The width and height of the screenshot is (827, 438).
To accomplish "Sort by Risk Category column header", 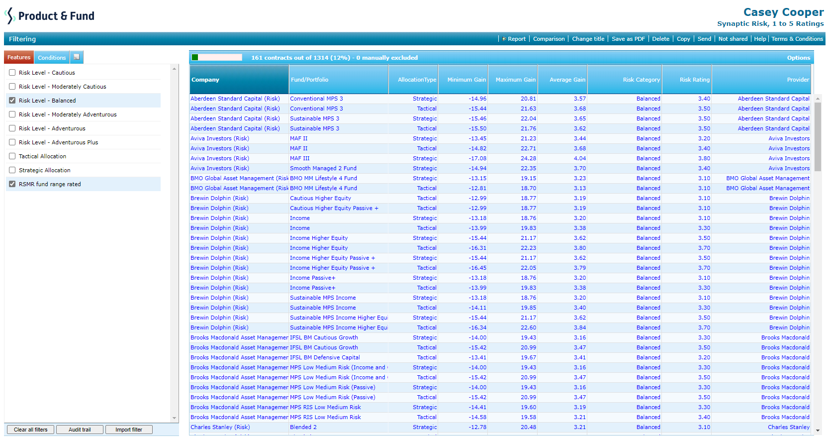I will coord(625,80).
